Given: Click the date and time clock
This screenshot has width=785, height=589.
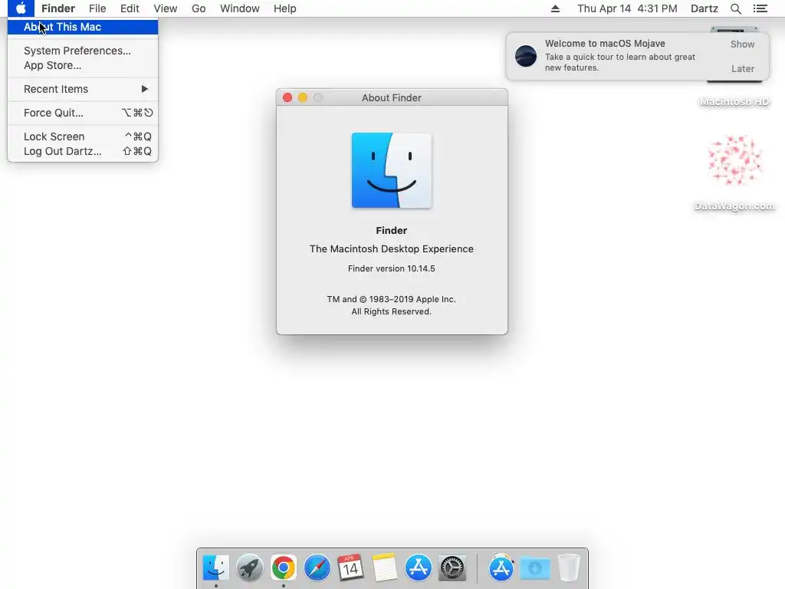Looking at the screenshot, I should pos(627,8).
